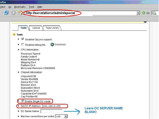Toggle Enabled OpLock support checkbox

click(23, 39)
